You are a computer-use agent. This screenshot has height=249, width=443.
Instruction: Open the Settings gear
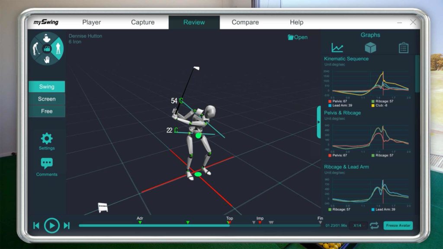[47, 141]
